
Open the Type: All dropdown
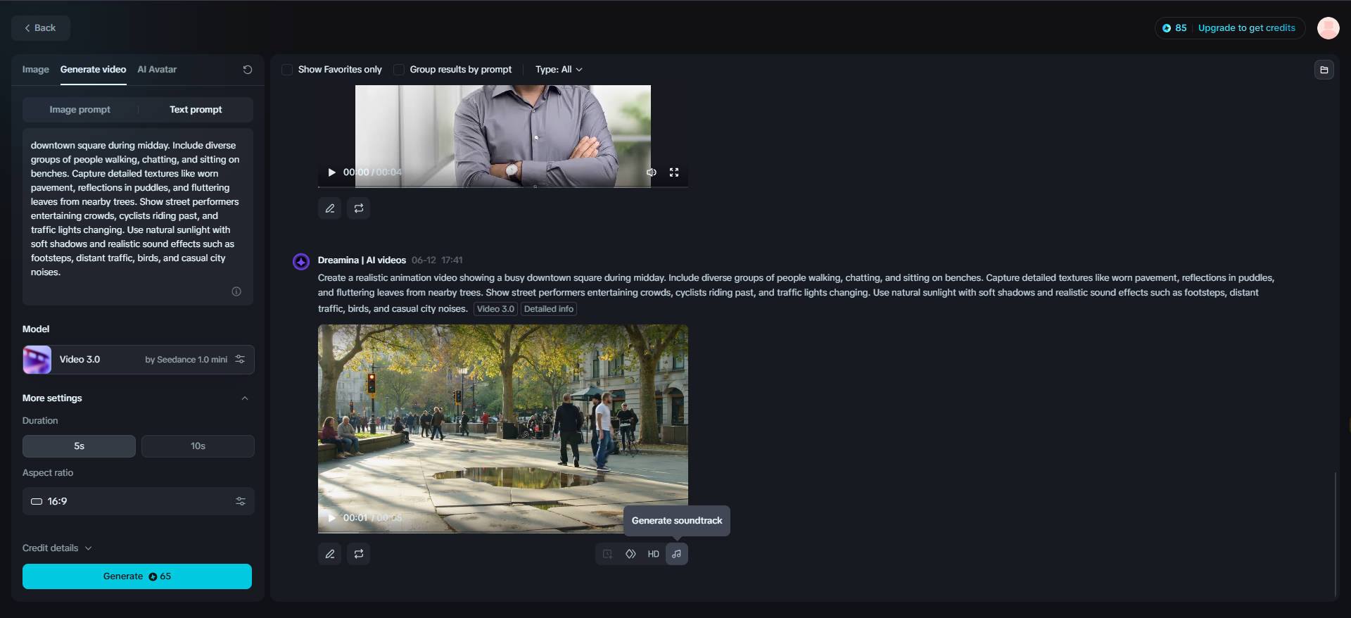point(559,70)
